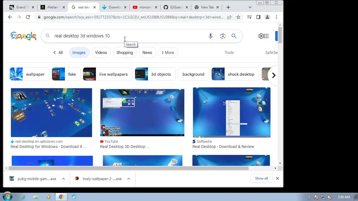Click the browser Back arrow

10,17
